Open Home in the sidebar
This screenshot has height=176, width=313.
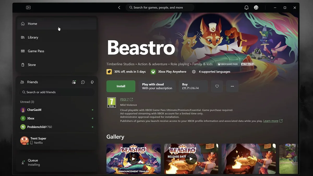pyautogui.click(x=57, y=24)
